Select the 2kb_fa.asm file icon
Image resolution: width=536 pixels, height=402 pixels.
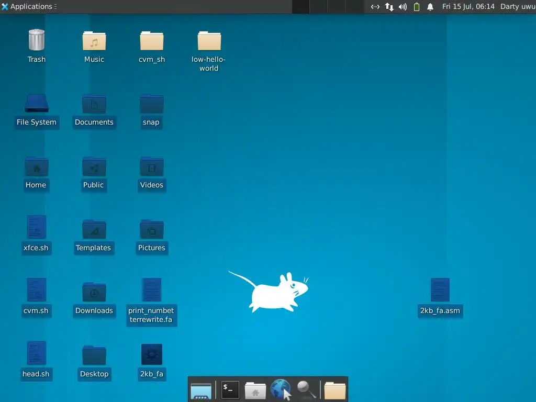pyautogui.click(x=440, y=290)
